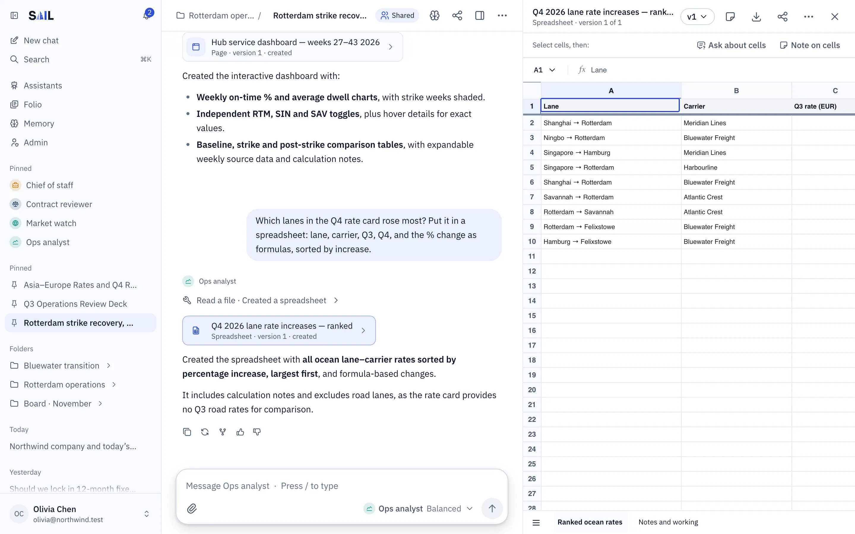Close the spreadsheet panel
This screenshot has width=855, height=534.
(x=835, y=17)
